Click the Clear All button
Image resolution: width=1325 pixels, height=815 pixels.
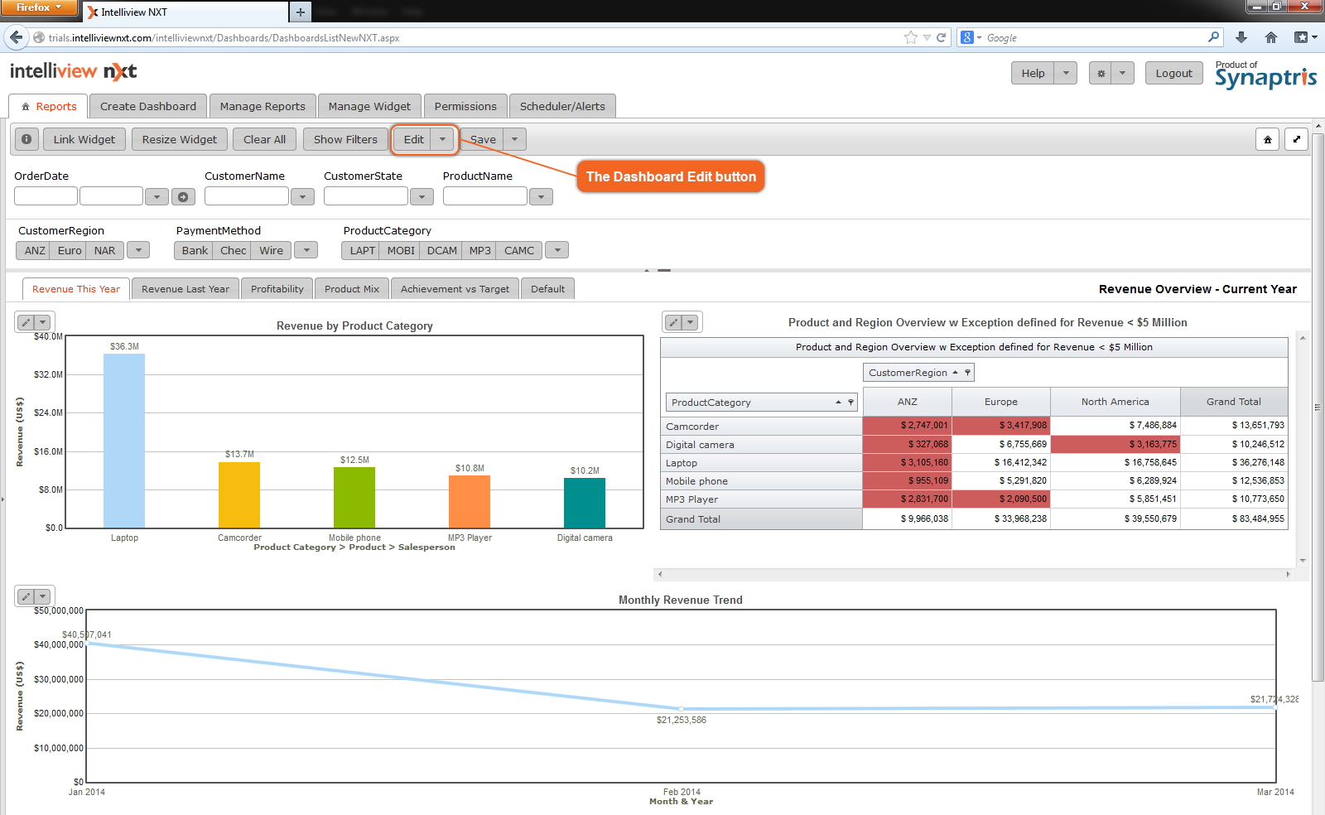[x=264, y=139]
